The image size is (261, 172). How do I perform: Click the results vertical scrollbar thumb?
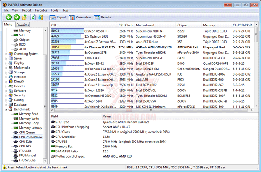coord(256,34)
